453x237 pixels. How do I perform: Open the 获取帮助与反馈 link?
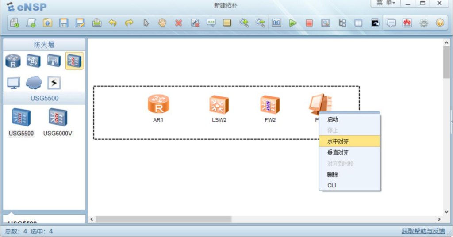pyautogui.click(x=423, y=231)
